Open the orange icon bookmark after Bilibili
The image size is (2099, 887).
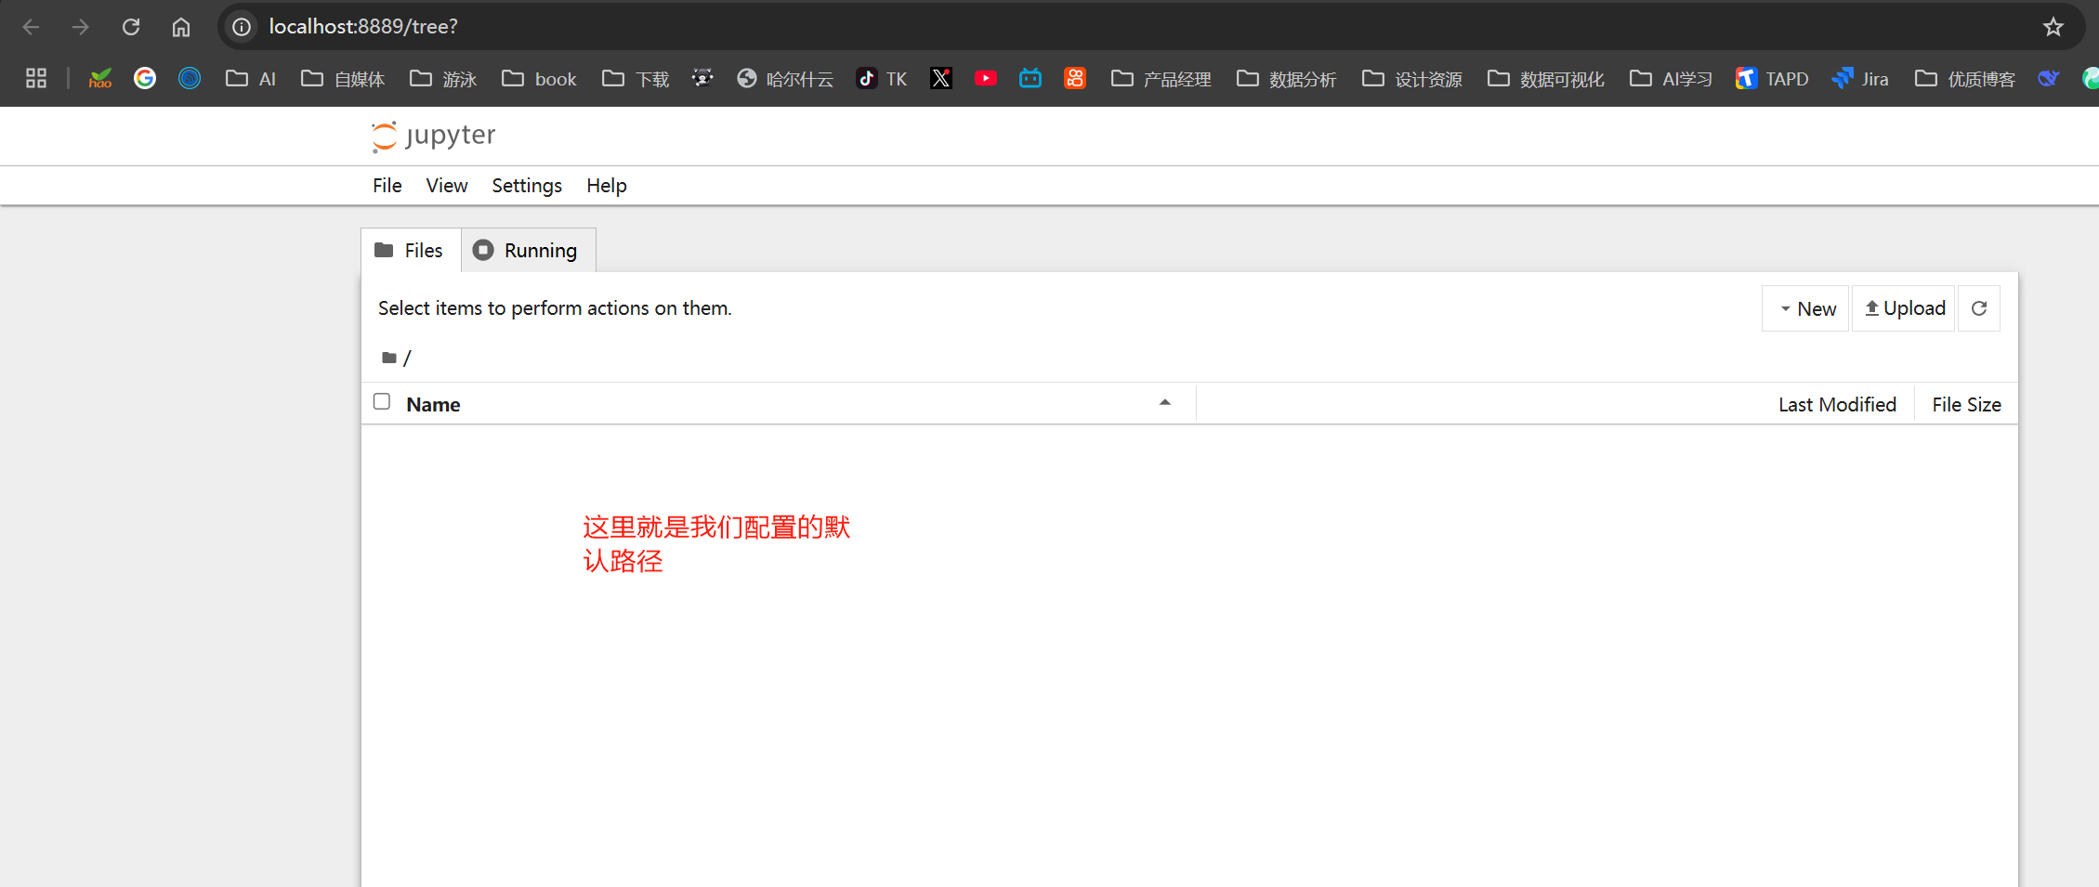click(1075, 78)
